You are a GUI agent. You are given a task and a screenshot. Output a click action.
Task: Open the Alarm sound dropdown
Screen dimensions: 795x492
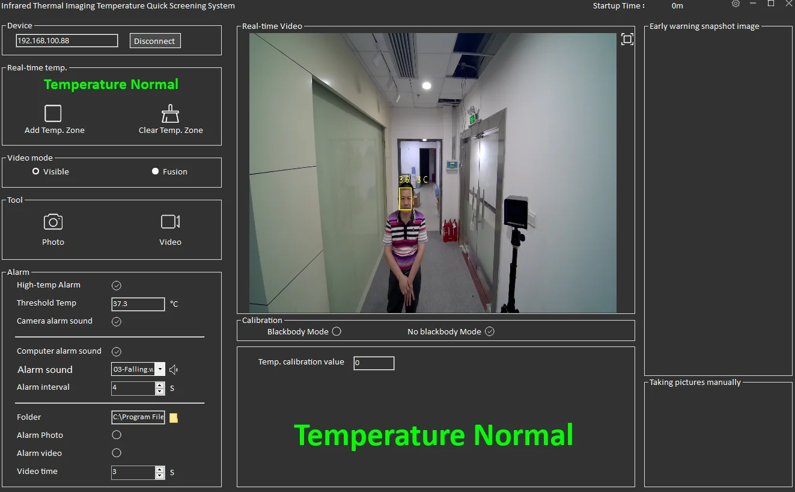(x=160, y=369)
